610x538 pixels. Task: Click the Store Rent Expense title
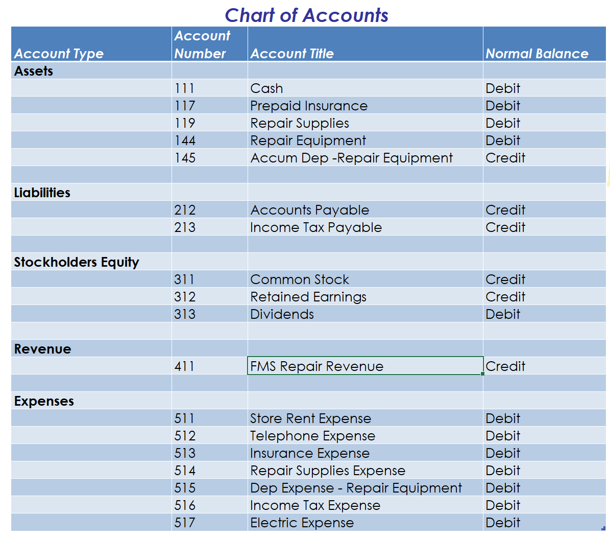click(x=310, y=418)
